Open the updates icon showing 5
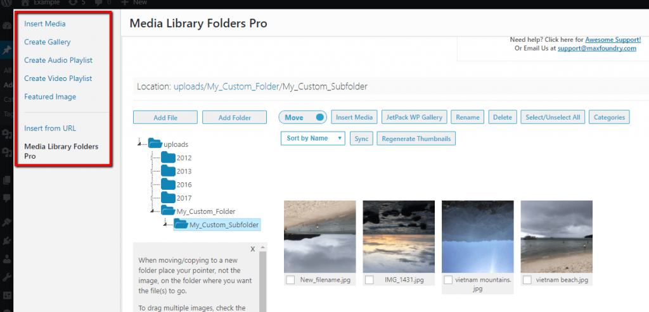This screenshot has height=312, width=649. click(x=73, y=3)
